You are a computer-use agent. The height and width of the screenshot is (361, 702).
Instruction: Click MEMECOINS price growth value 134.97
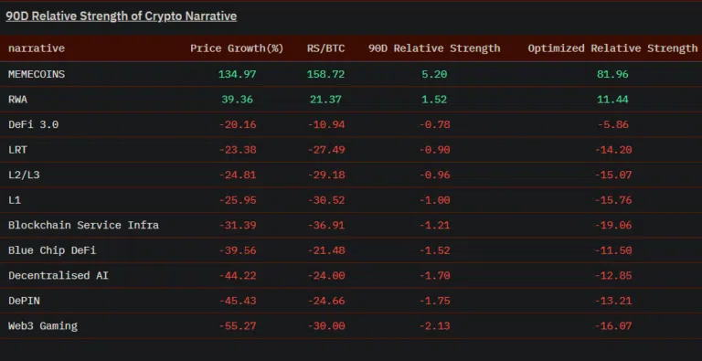tap(238, 74)
